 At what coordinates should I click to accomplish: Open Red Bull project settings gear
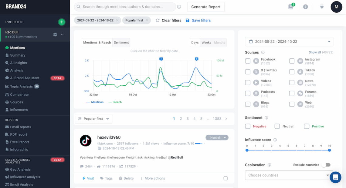click(x=55, y=35)
